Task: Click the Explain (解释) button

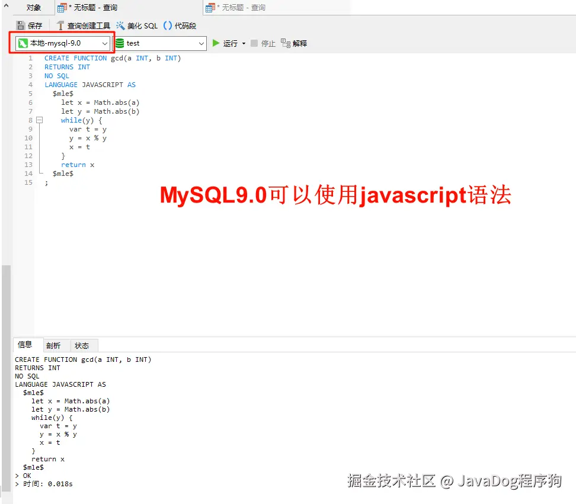Action: tap(294, 43)
